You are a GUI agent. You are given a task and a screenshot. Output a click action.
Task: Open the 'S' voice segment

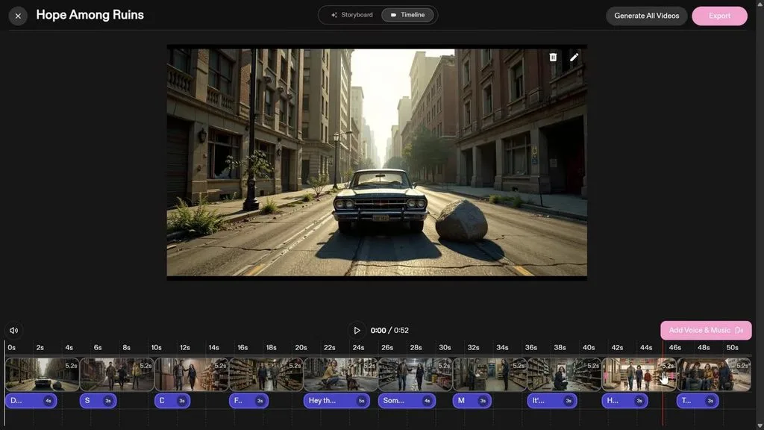pos(98,401)
